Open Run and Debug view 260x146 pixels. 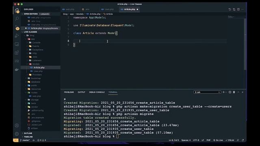(x=17, y=36)
